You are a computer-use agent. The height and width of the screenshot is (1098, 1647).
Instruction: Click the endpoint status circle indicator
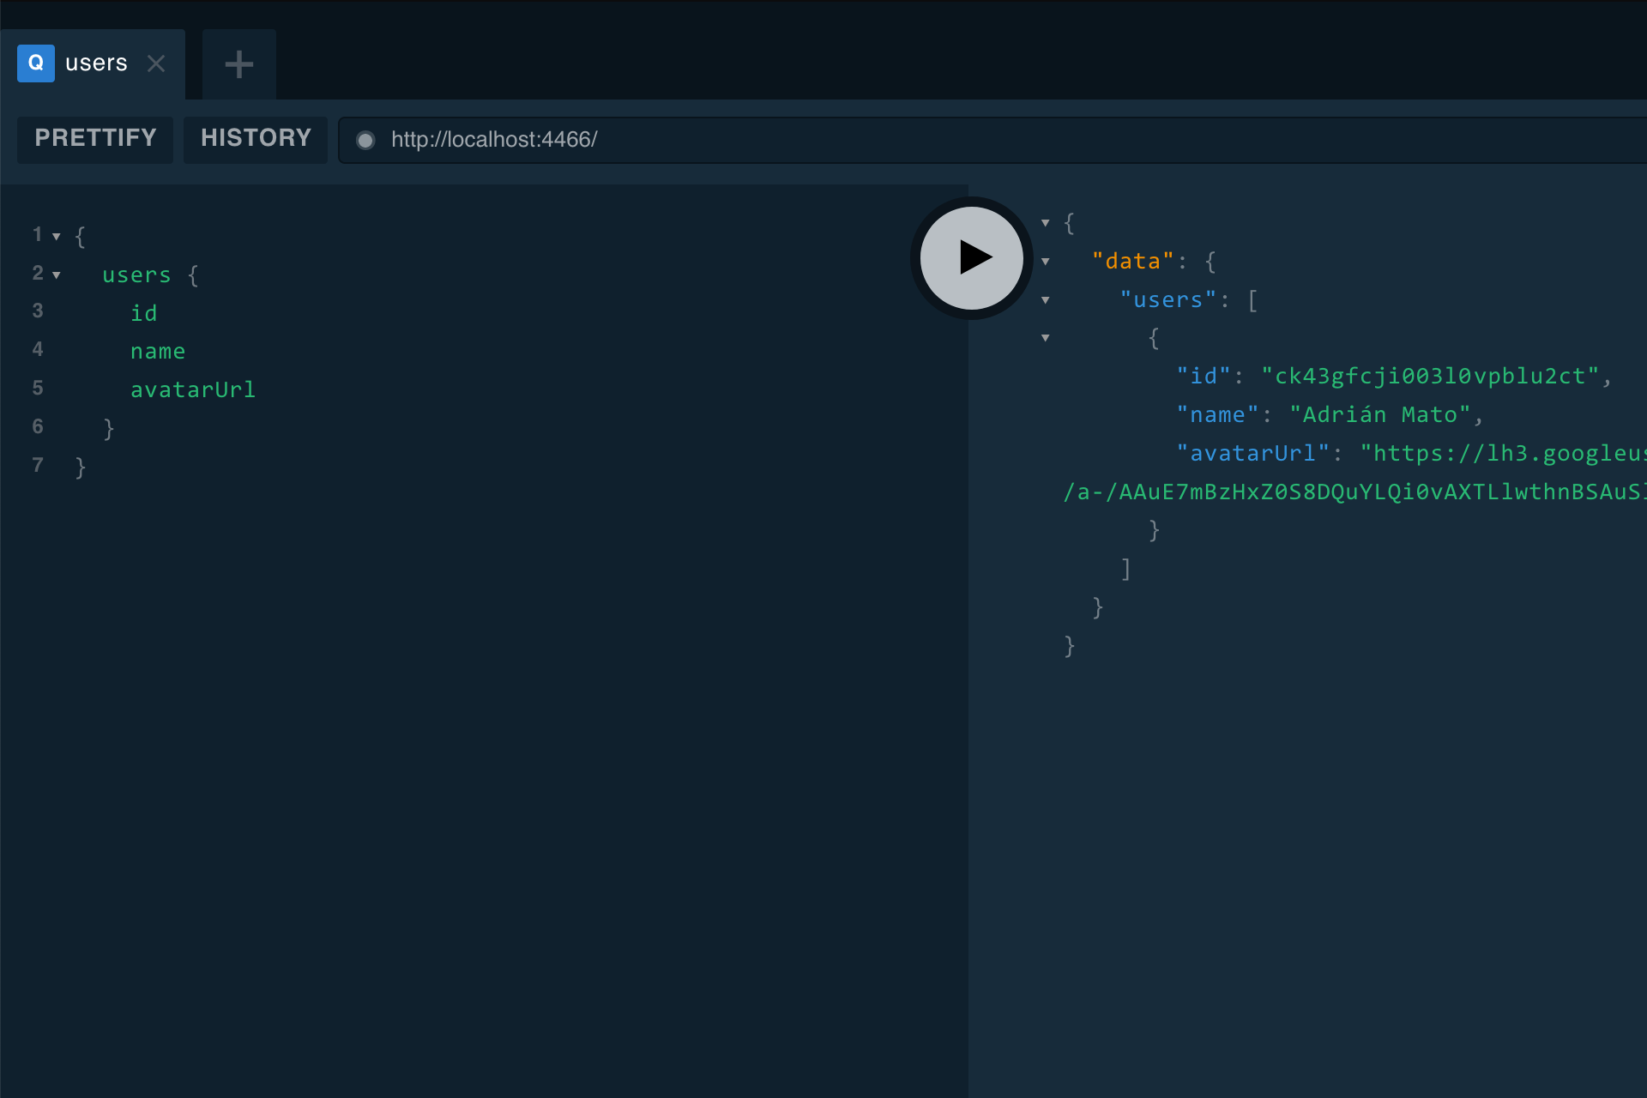(x=365, y=140)
